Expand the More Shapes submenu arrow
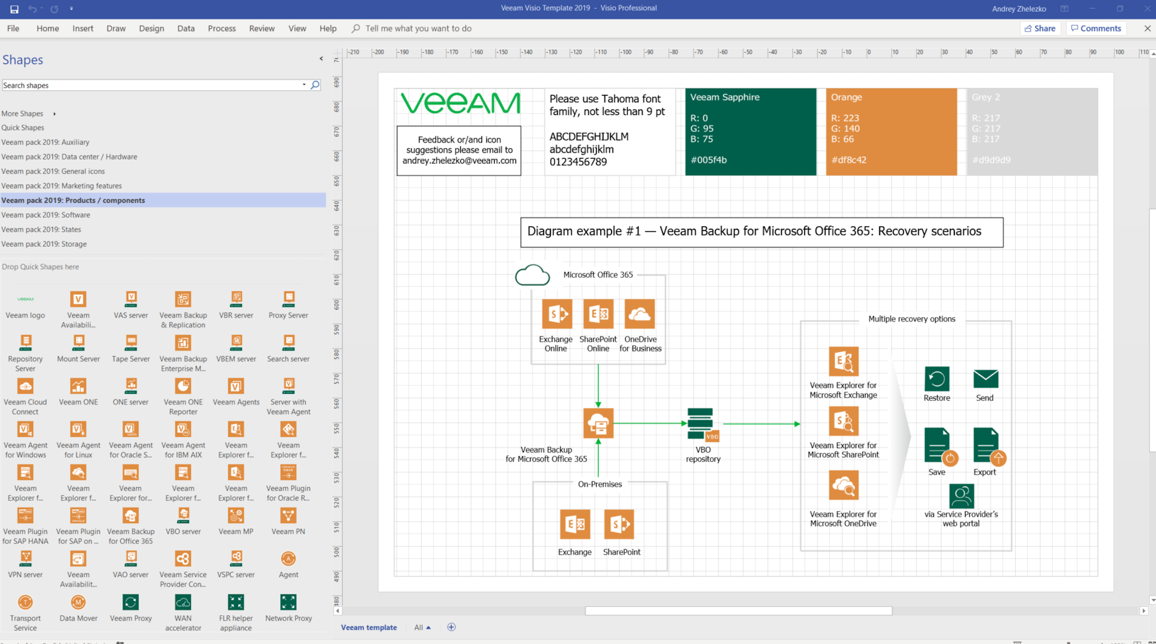This screenshot has width=1156, height=644. click(54, 114)
